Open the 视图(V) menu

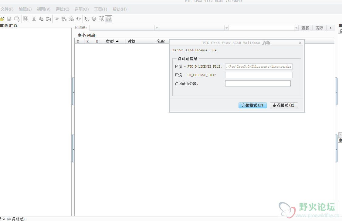tap(44, 9)
